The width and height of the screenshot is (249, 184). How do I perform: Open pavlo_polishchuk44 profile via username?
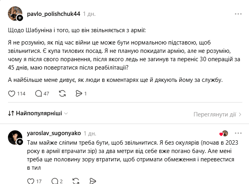[54, 14]
